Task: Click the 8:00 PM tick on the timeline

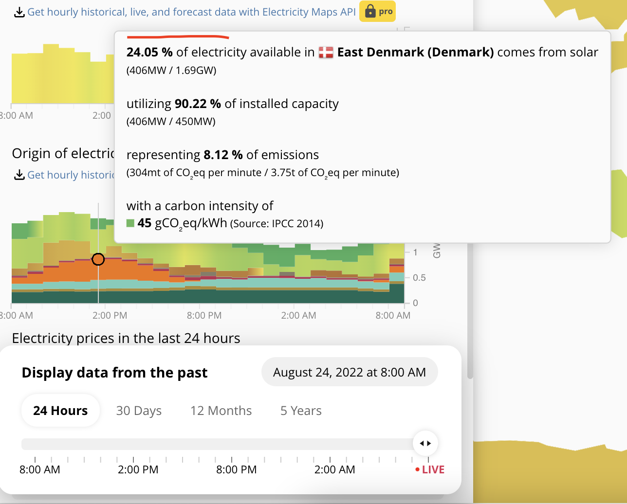Action: 233,458
